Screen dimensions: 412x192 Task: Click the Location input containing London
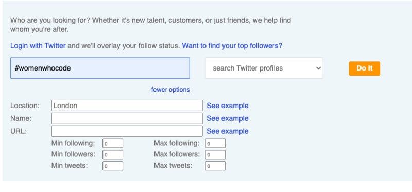click(x=127, y=106)
